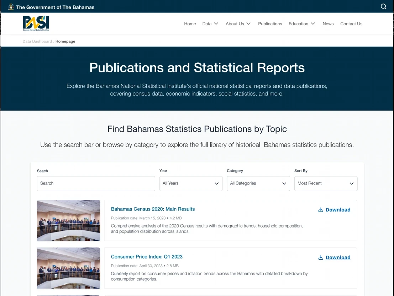Viewport: 394px width, 296px height.
Task: Expand the Data menu chevron
Action: (x=216, y=24)
